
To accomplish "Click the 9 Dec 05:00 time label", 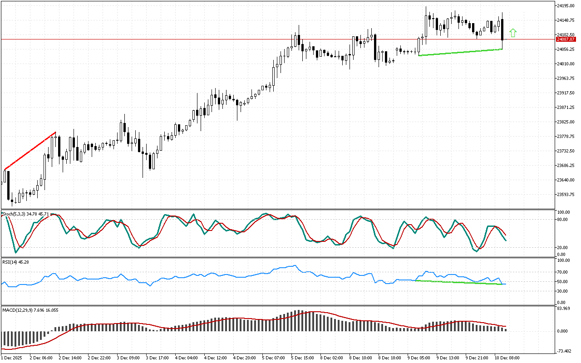I will (x=419, y=358).
